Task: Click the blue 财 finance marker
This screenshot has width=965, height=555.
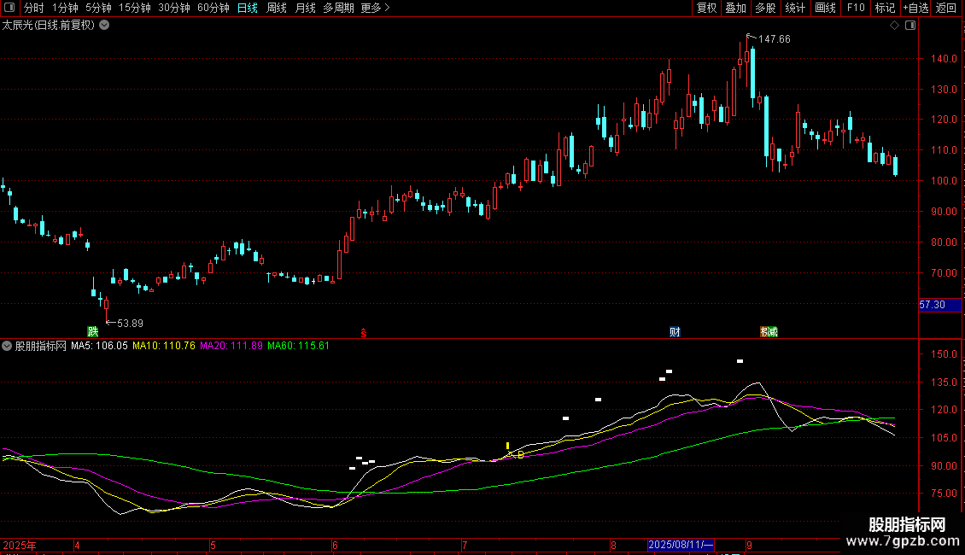Action: [x=675, y=331]
